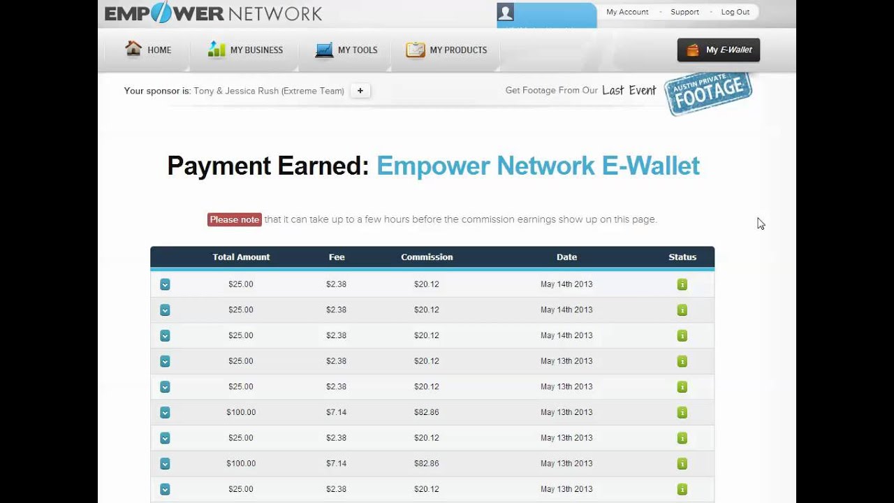
Task: Click the bar chart icon beside MY BUSINESS
Action: [217, 49]
